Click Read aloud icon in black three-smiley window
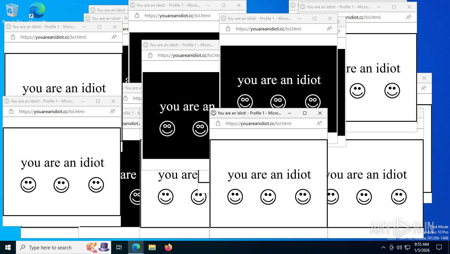The width and height of the screenshot is (450, 254). pos(329,29)
